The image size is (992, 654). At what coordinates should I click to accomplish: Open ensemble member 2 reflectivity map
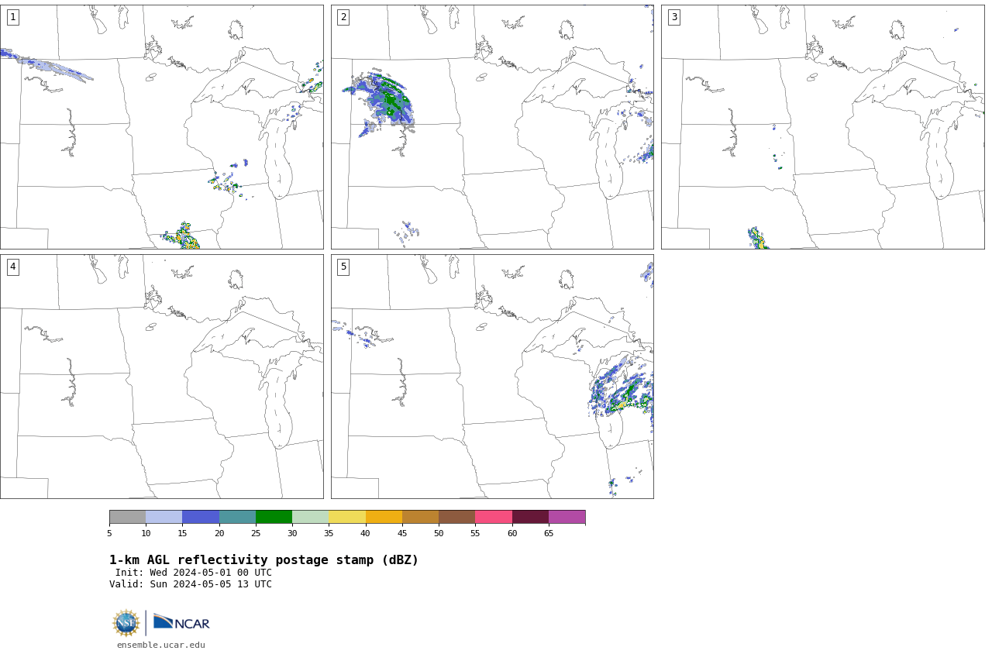(492, 127)
